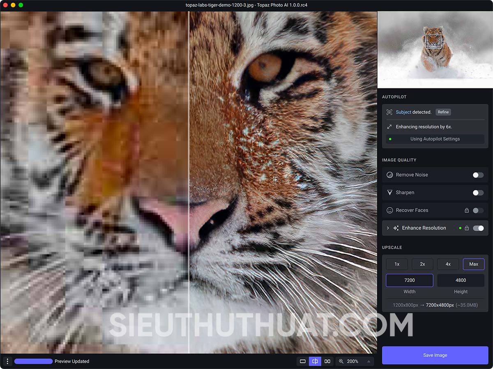Switch to side-by-side view

[x=327, y=361]
